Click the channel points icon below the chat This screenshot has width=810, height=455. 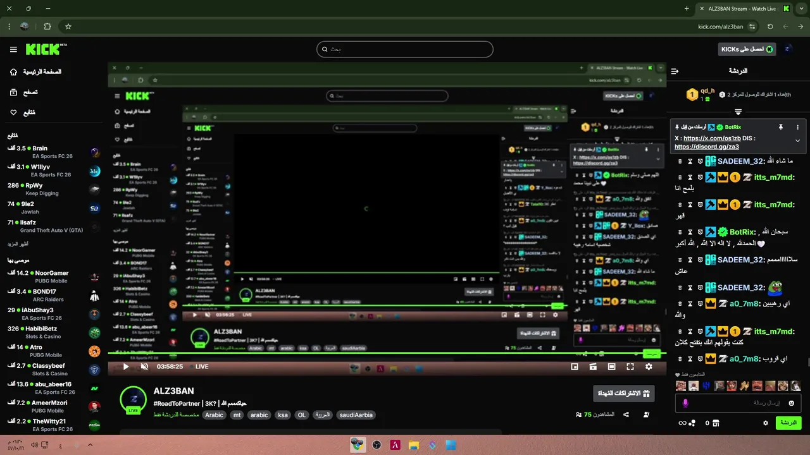tap(692, 423)
